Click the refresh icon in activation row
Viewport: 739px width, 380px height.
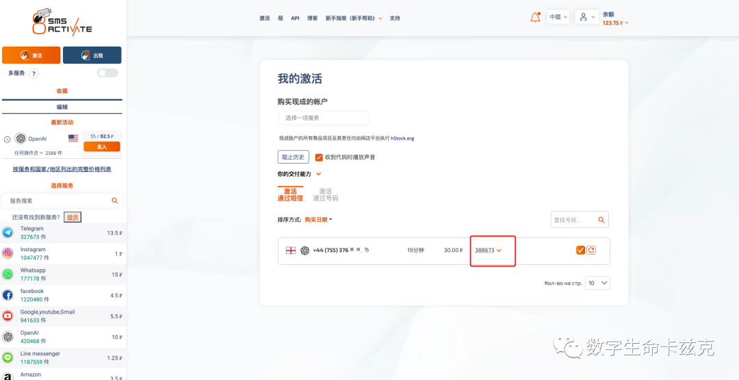tap(591, 250)
